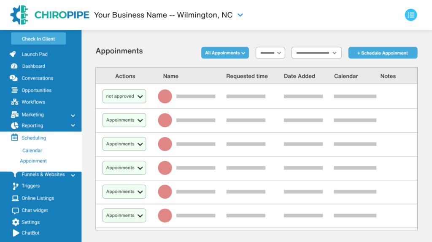
Task: Open the Chat widget icon
Action: (x=15, y=211)
